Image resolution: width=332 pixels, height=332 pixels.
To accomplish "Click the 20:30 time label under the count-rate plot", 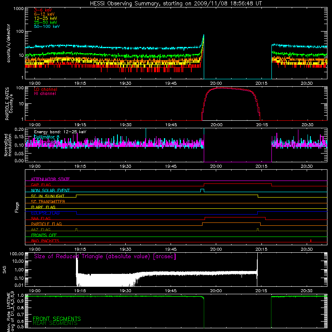I will click(x=307, y=83).
